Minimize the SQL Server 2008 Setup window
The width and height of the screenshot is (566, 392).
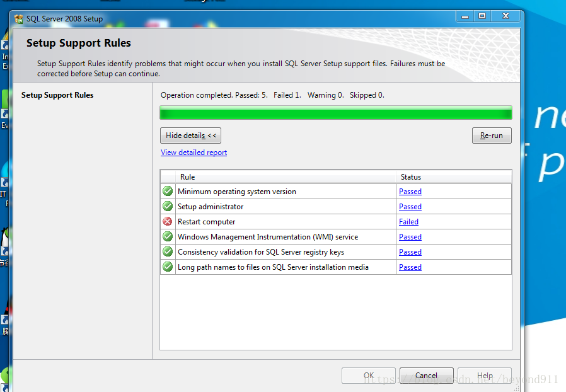coord(465,16)
